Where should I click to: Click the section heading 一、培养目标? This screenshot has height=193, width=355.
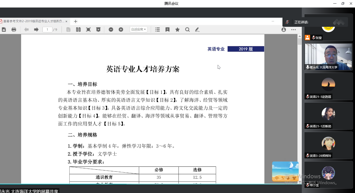click(x=82, y=84)
